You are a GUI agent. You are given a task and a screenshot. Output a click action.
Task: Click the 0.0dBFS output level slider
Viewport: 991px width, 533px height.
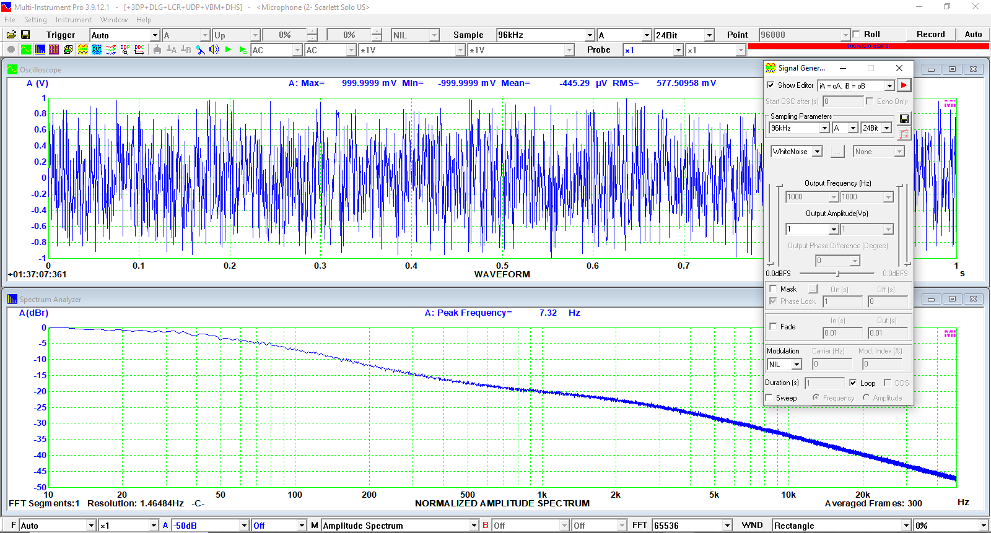(837, 274)
